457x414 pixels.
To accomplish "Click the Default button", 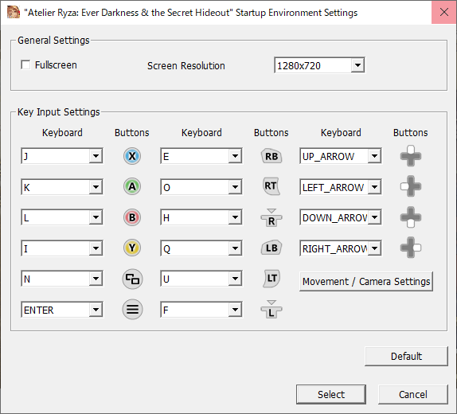I will tap(406, 356).
